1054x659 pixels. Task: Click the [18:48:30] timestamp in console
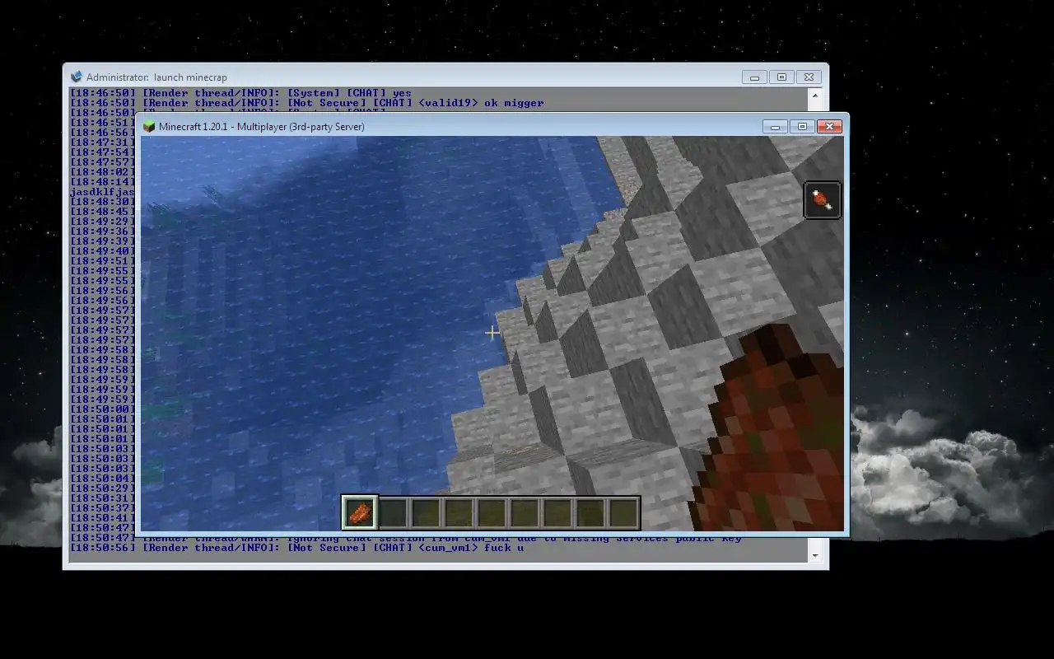(x=102, y=202)
